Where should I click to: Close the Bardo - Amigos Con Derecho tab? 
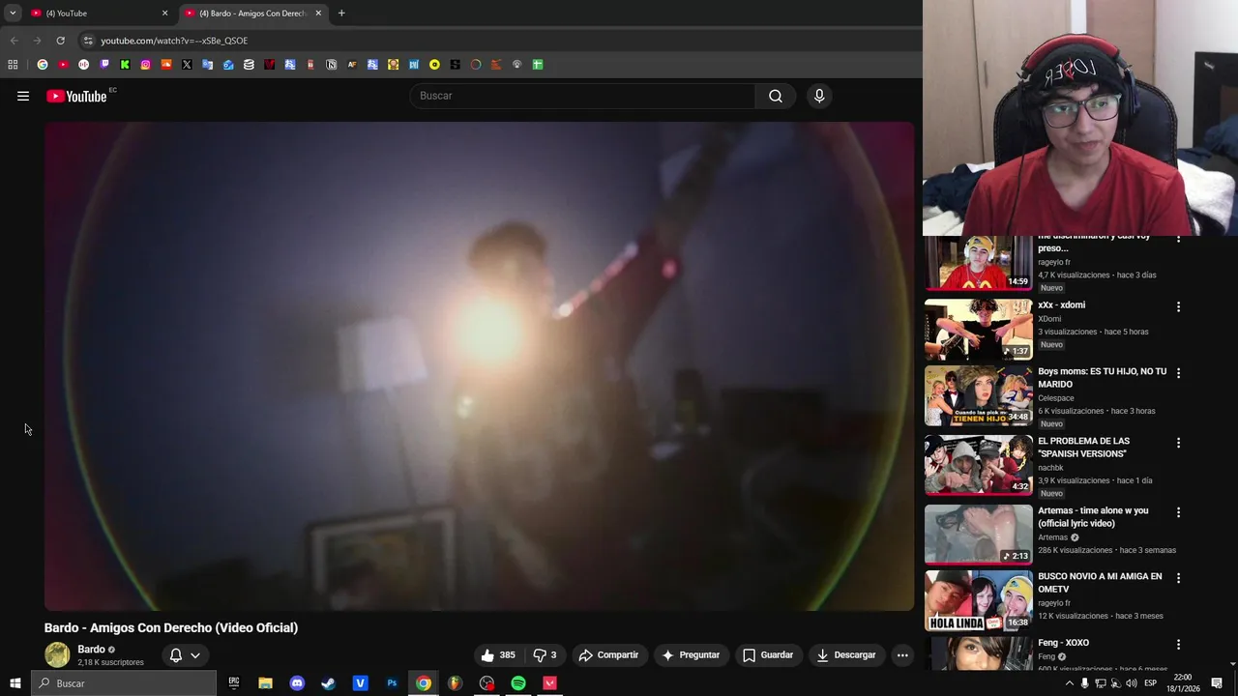pos(318,14)
